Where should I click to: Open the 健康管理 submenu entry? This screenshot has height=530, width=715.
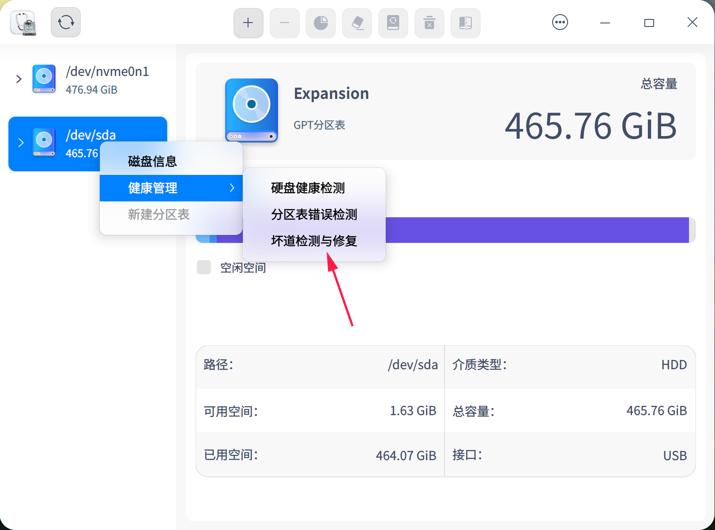click(x=171, y=188)
